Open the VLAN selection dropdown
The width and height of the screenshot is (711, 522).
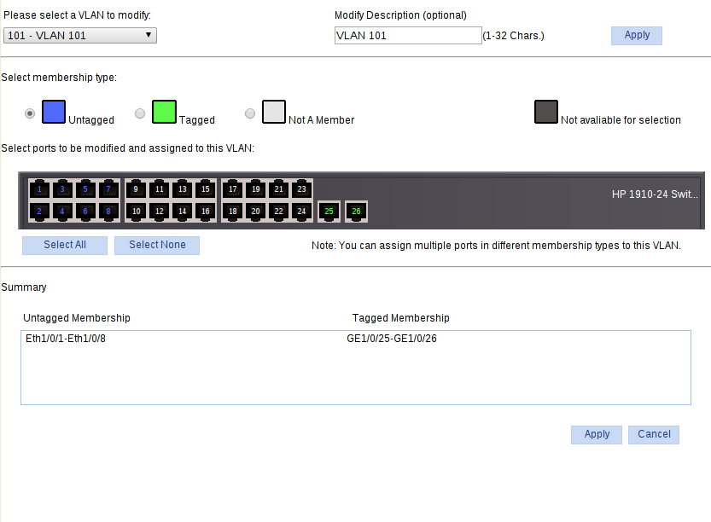click(80, 35)
